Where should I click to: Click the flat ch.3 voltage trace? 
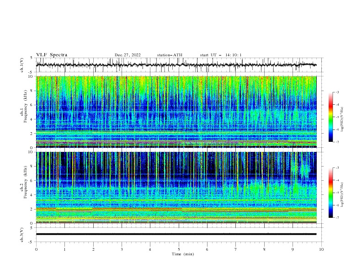pyautogui.click(x=176, y=234)
